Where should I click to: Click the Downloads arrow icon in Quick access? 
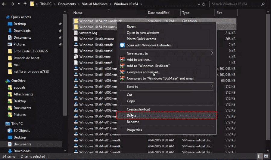pos(10,31)
